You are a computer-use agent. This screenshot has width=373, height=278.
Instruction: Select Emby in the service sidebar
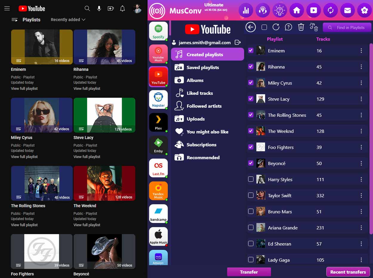coord(158,145)
